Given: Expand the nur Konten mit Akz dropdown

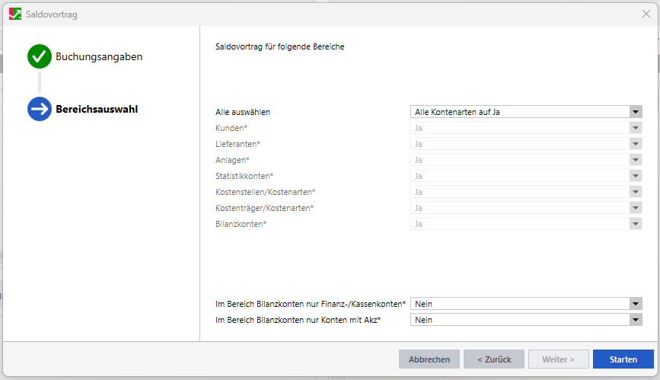Looking at the screenshot, I should [x=636, y=320].
